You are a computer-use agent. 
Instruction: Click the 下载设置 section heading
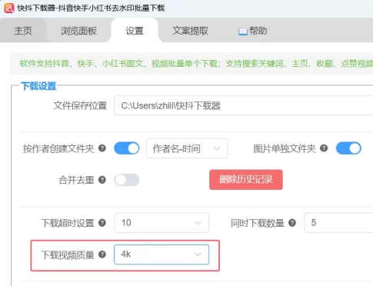pyautogui.click(x=38, y=86)
